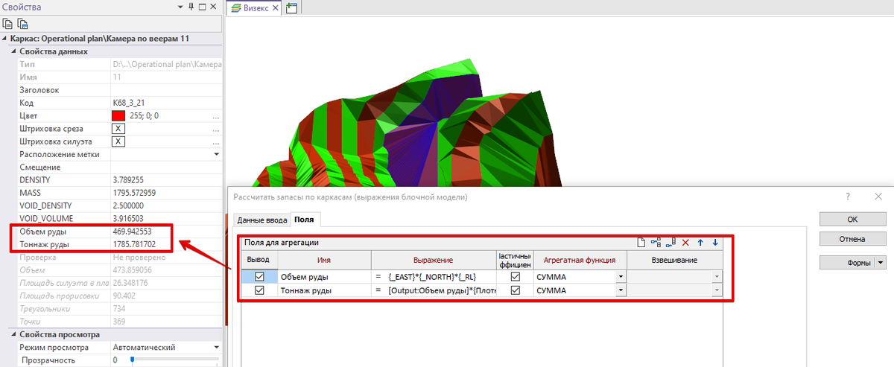Click the new blank row icon in Поля для агрегации
Screen dimensions: 894x367
coord(641,243)
